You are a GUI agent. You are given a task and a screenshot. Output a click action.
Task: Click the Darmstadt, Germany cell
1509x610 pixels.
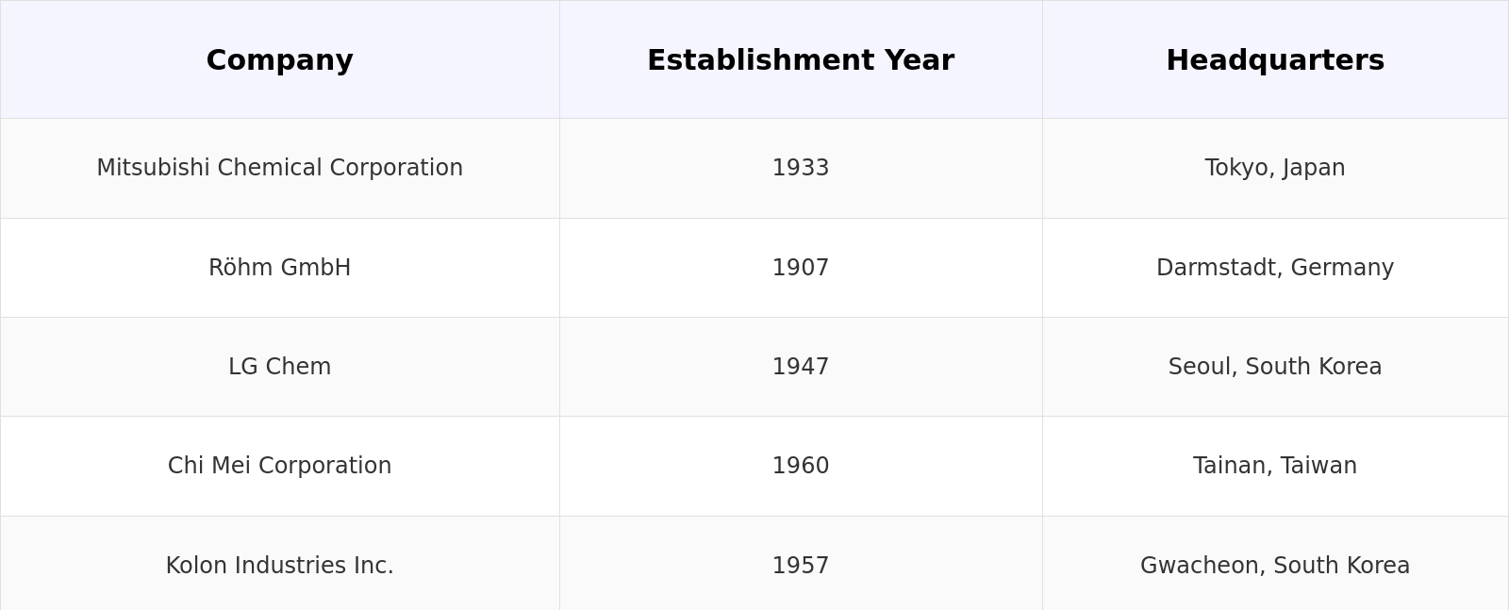pos(1275,268)
